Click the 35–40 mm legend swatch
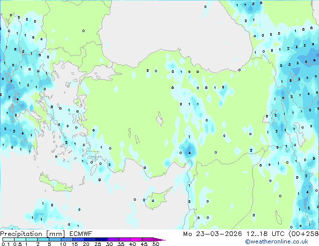This screenshot has width=319, height=246. [124, 239]
